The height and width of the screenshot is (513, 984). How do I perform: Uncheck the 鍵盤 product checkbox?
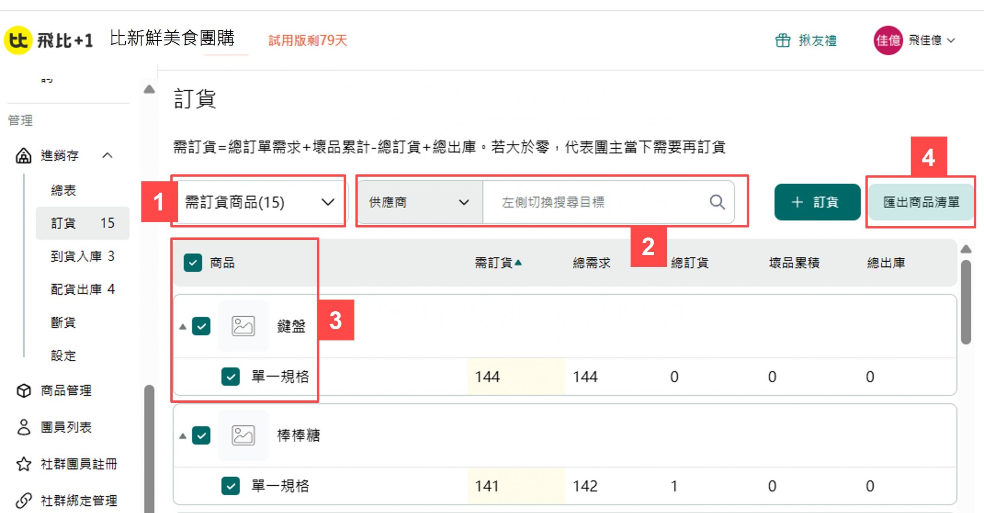coord(201,326)
